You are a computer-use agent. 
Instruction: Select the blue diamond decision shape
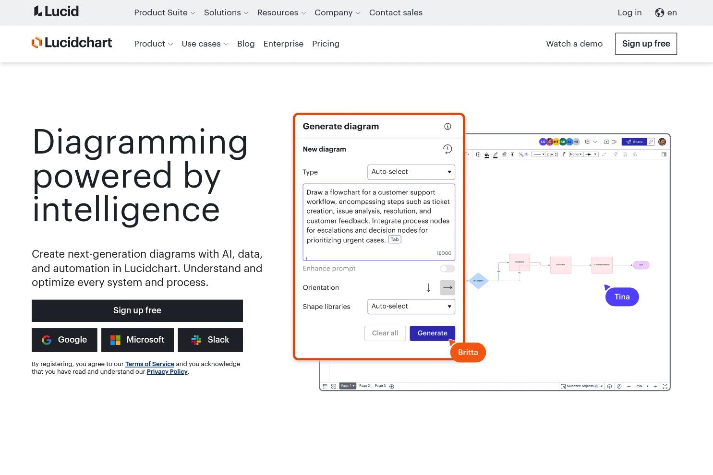point(478,281)
